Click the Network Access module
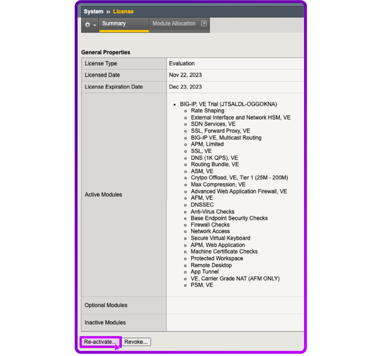Screen dimensions: 382x356 [x=210, y=231]
